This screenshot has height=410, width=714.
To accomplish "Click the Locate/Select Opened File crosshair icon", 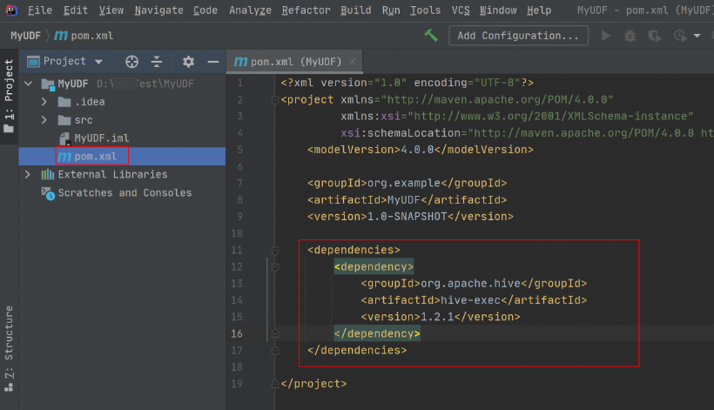I will 132,62.
